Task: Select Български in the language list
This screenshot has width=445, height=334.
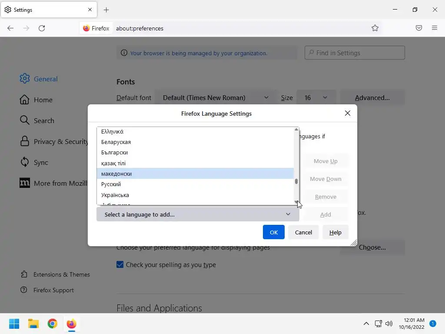Action: tap(195, 153)
